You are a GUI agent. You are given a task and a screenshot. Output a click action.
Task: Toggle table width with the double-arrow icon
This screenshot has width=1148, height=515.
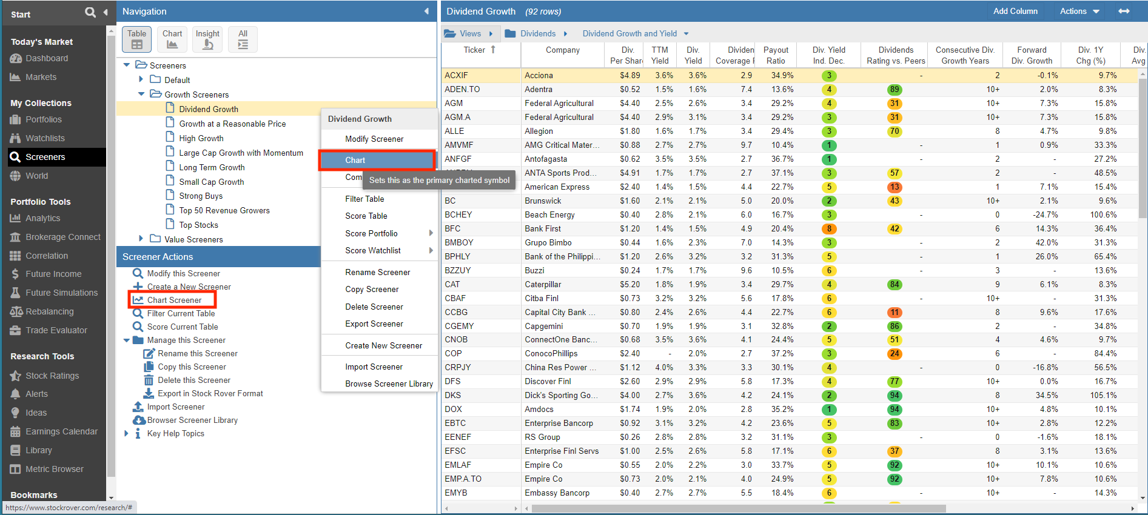(x=1124, y=11)
